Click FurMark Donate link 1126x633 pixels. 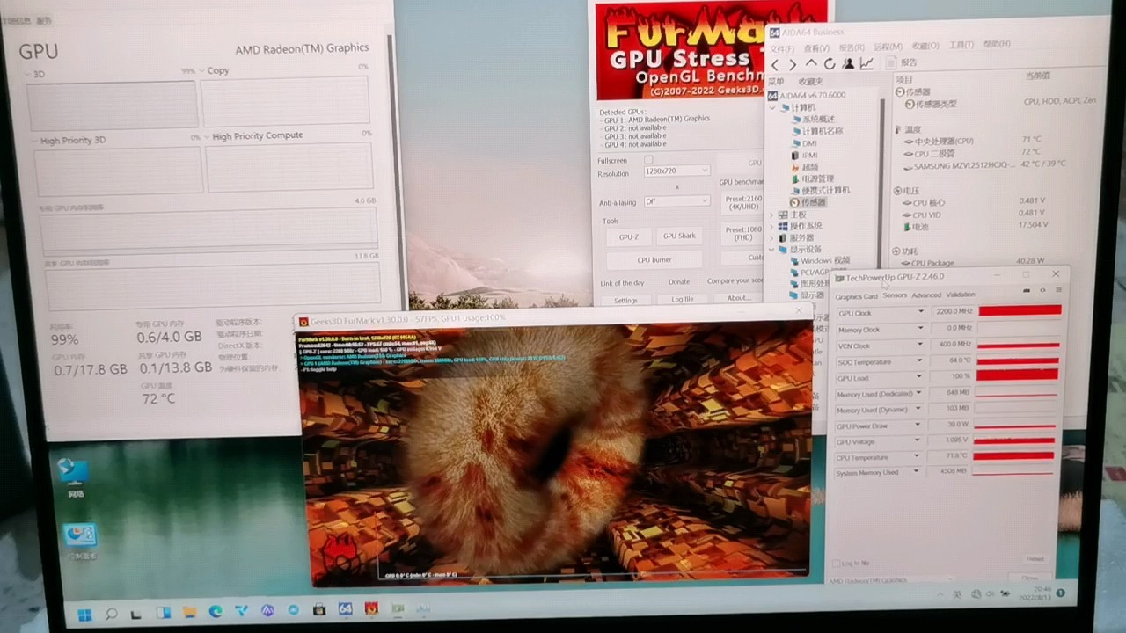[679, 282]
